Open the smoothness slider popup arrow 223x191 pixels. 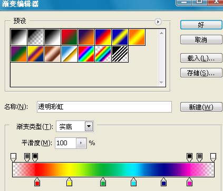(81, 143)
